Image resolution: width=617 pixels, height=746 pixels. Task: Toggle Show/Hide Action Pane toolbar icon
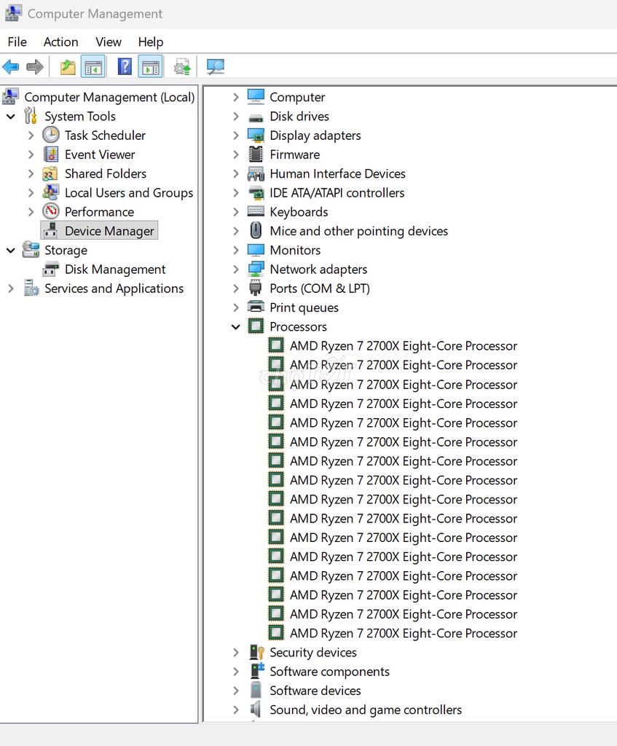(151, 67)
